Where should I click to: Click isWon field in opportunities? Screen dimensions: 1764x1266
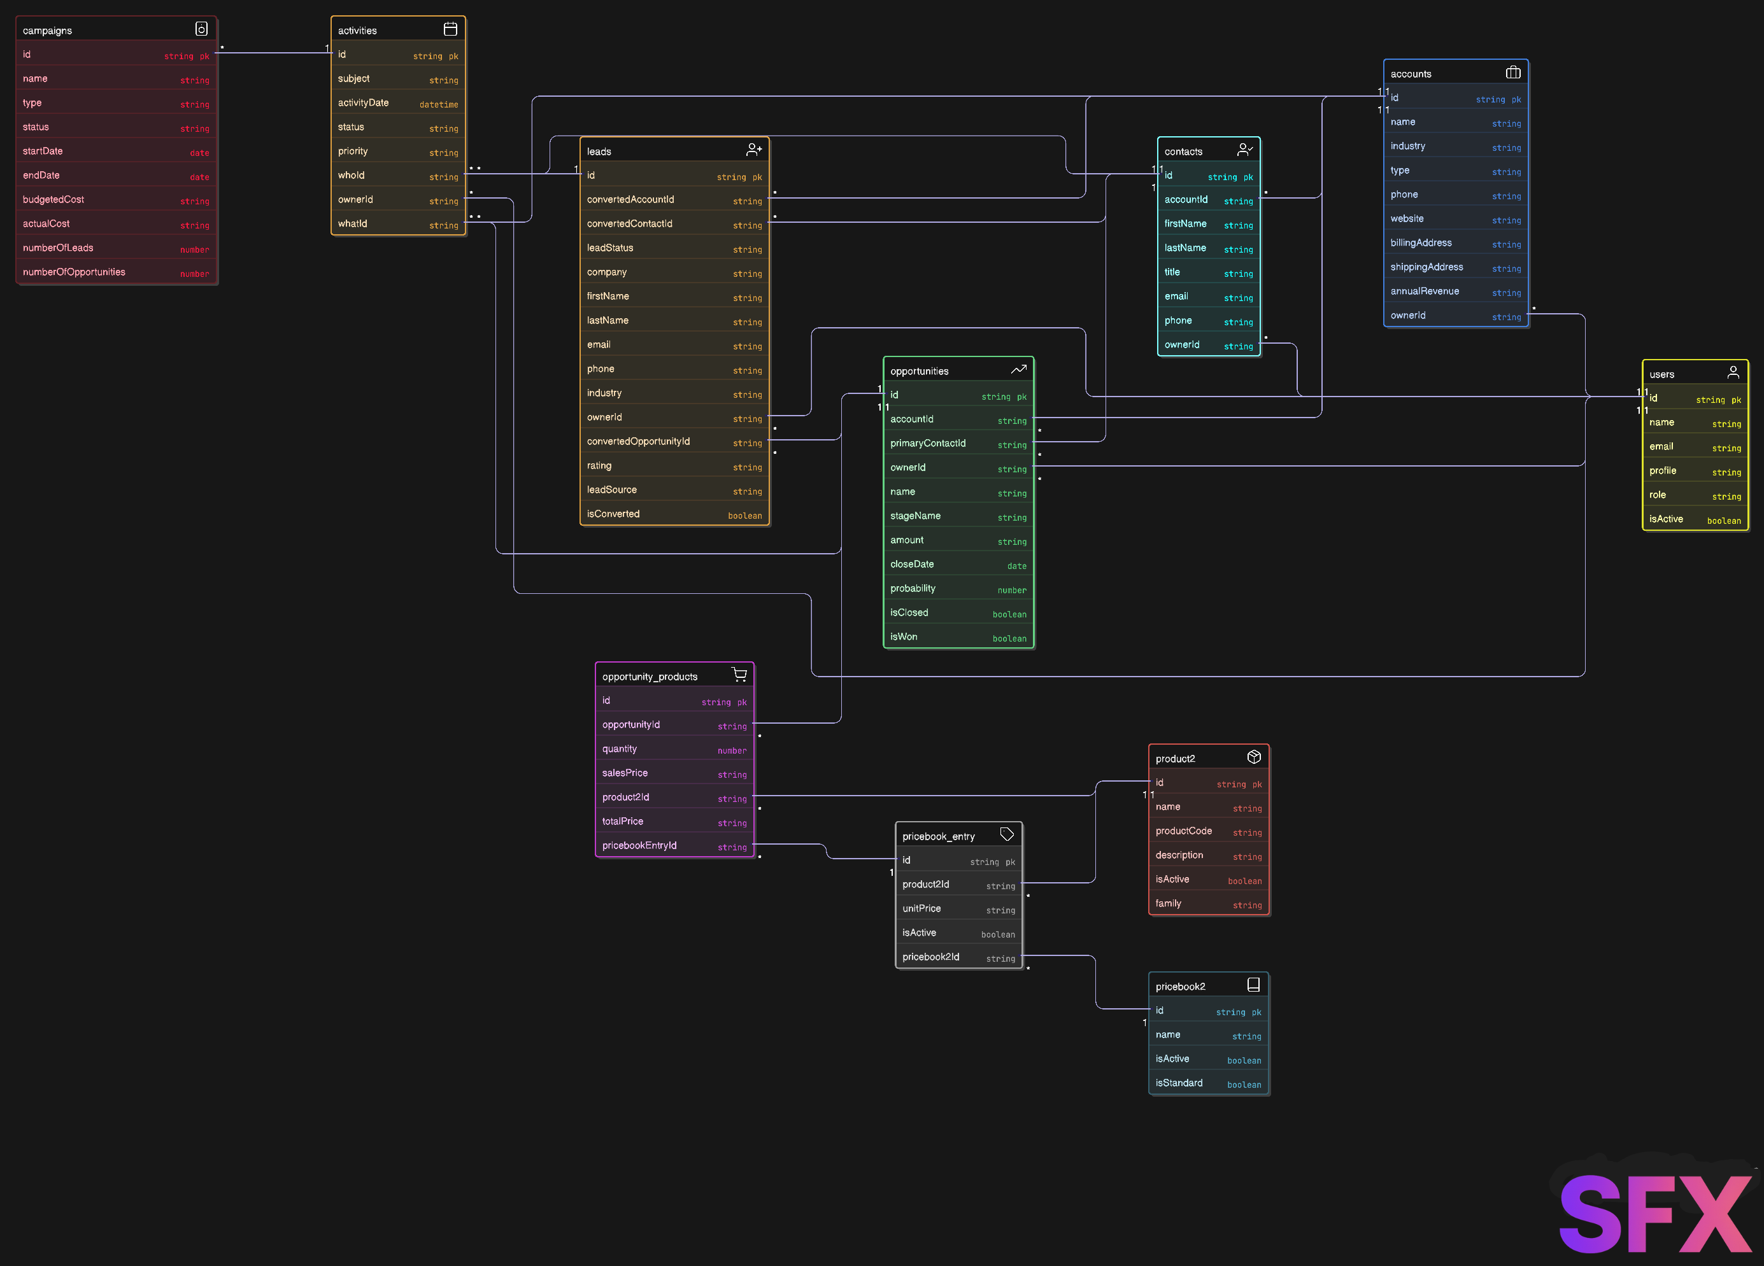(x=958, y=637)
